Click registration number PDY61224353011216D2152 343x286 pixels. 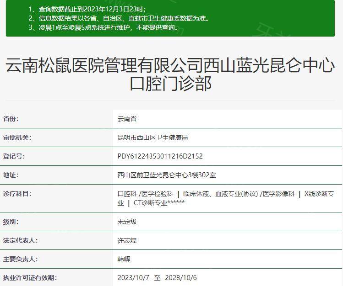[160, 156]
